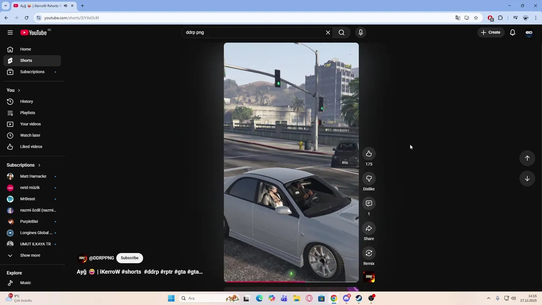The height and width of the screenshot is (305, 542).
Task: Click the address bar URL
Action: click(72, 18)
